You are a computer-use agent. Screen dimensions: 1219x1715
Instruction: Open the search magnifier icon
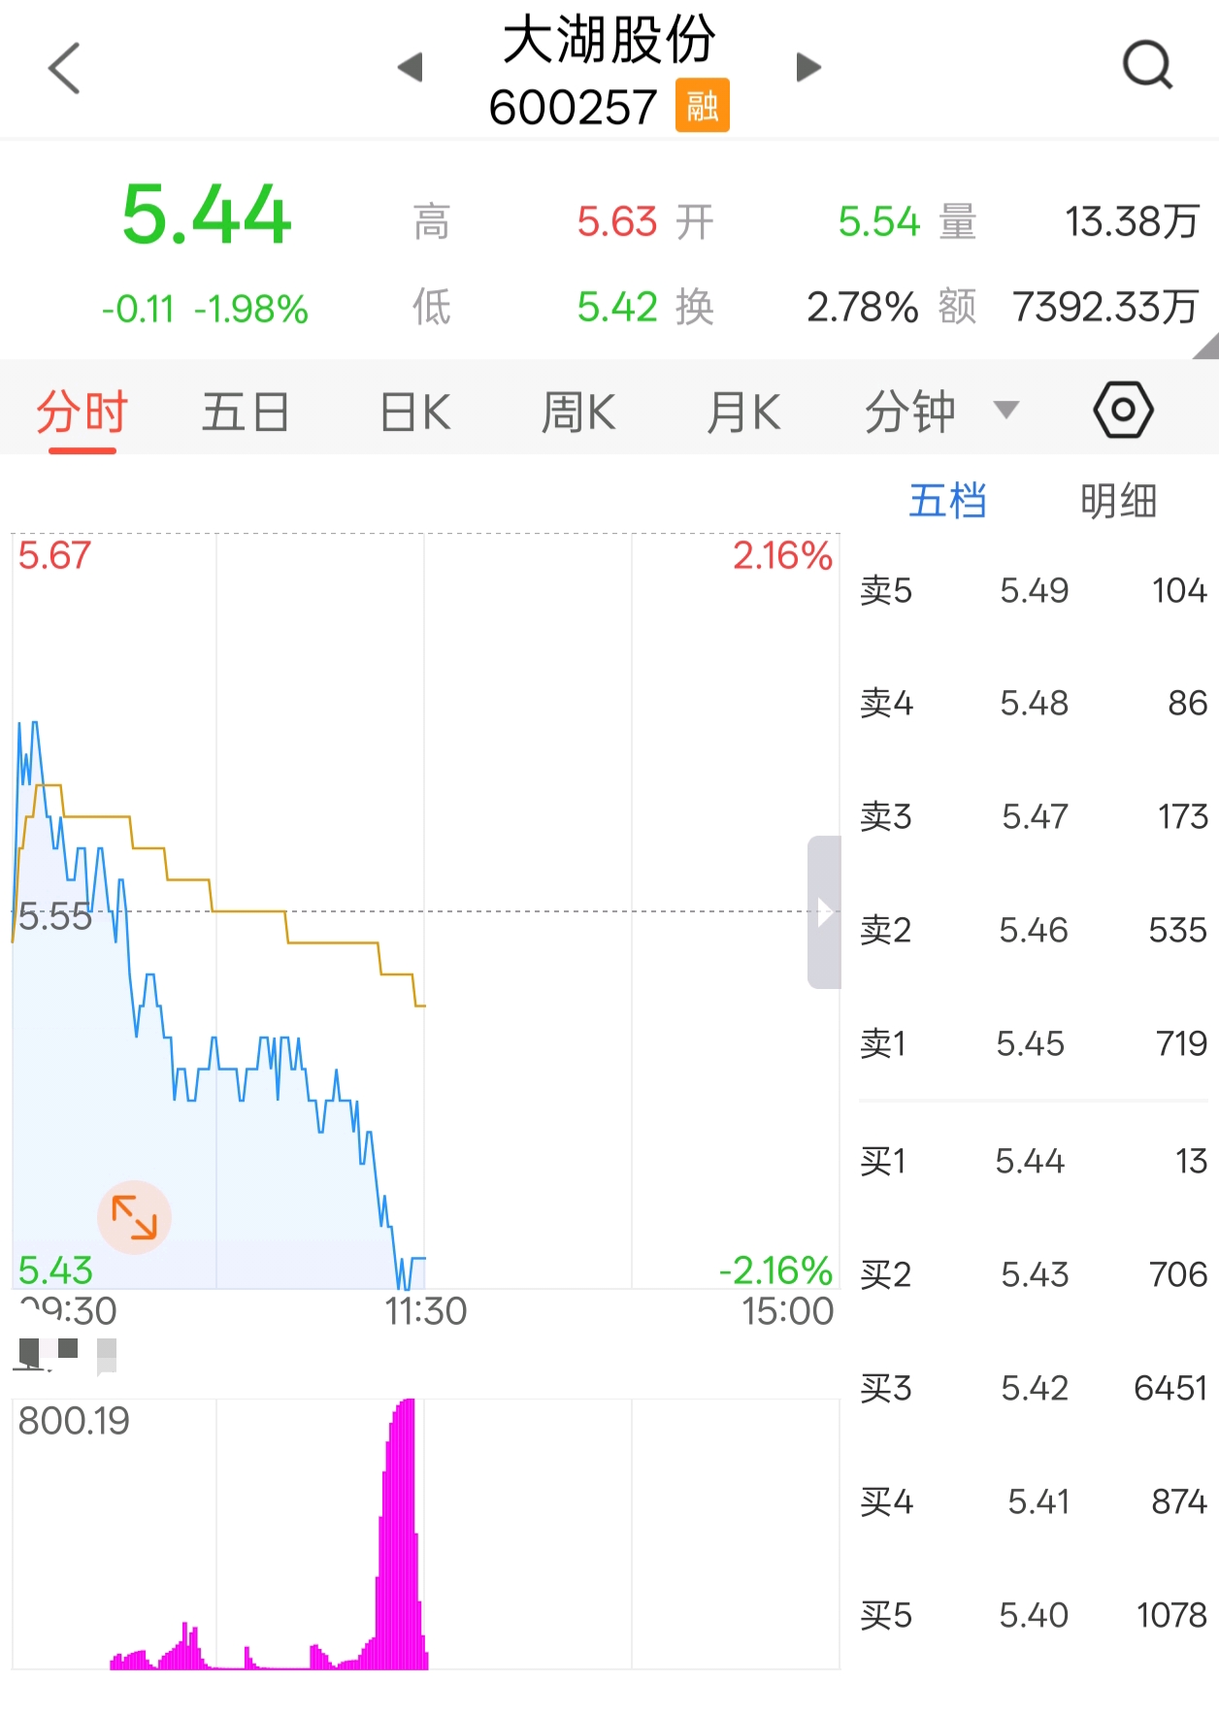[x=1147, y=65]
